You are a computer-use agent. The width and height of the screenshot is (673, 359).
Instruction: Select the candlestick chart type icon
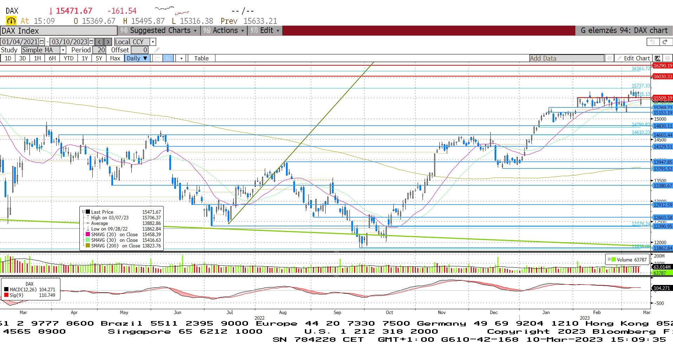pyautogui.click(x=168, y=58)
